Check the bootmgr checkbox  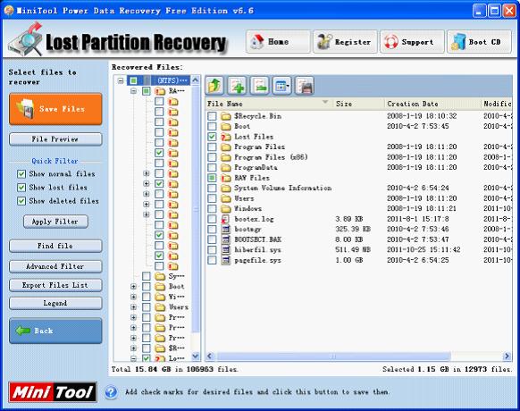coord(212,230)
